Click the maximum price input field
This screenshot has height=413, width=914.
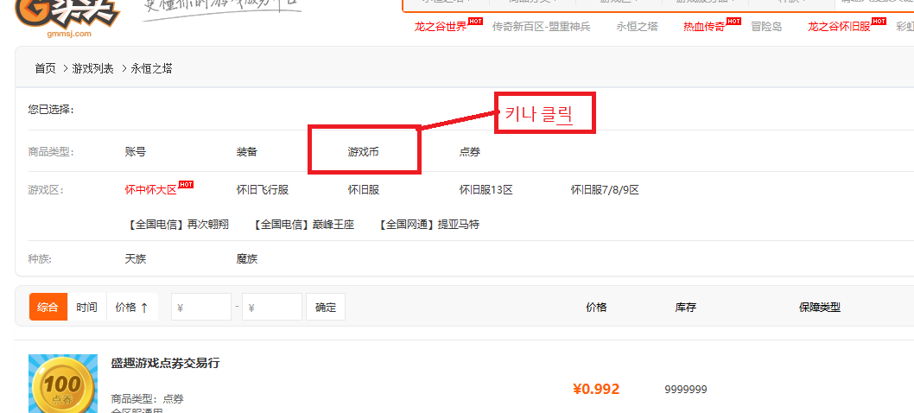click(x=272, y=307)
